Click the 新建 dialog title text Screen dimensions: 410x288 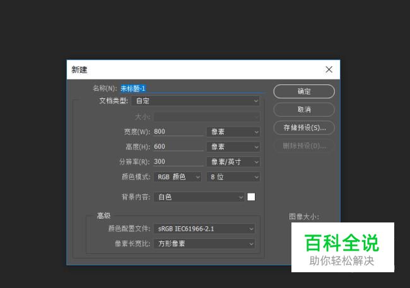point(79,69)
